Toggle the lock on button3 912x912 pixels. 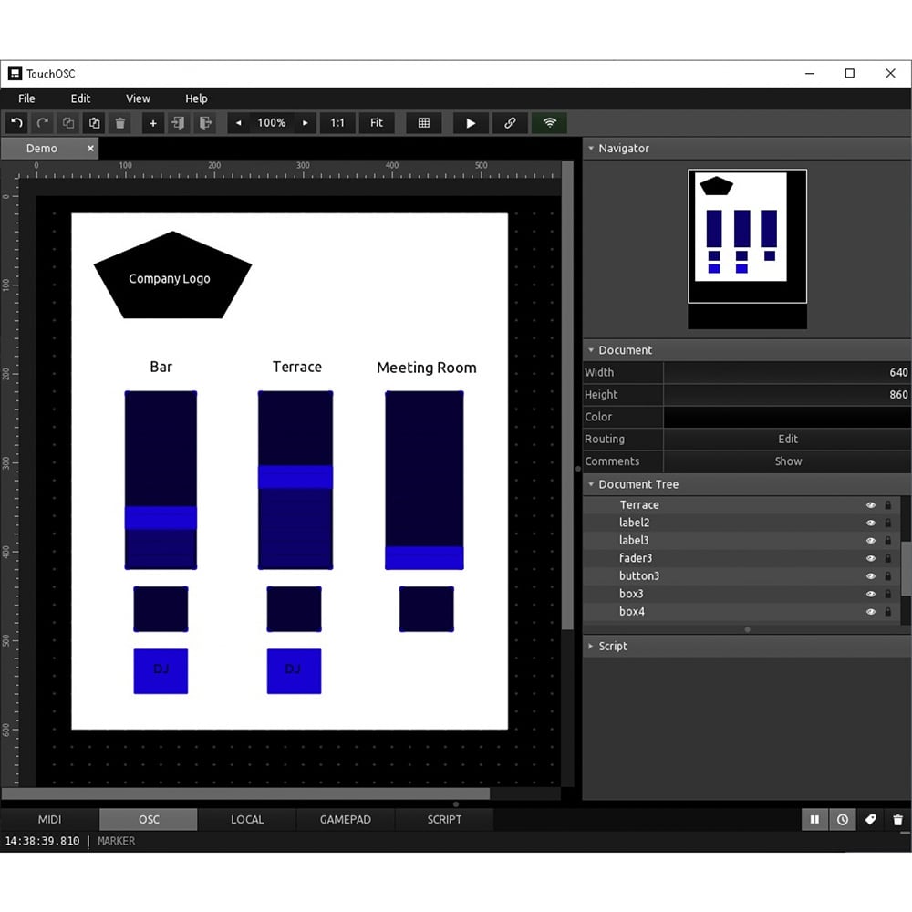888,576
